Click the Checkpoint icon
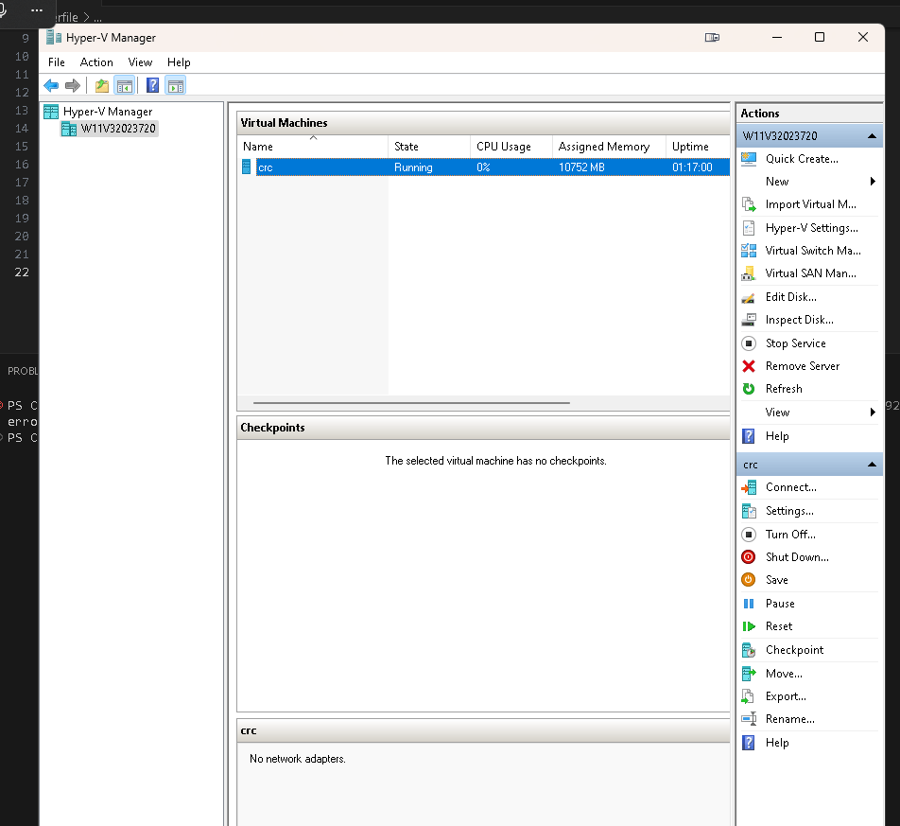Image resolution: width=900 pixels, height=826 pixels. pos(749,650)
